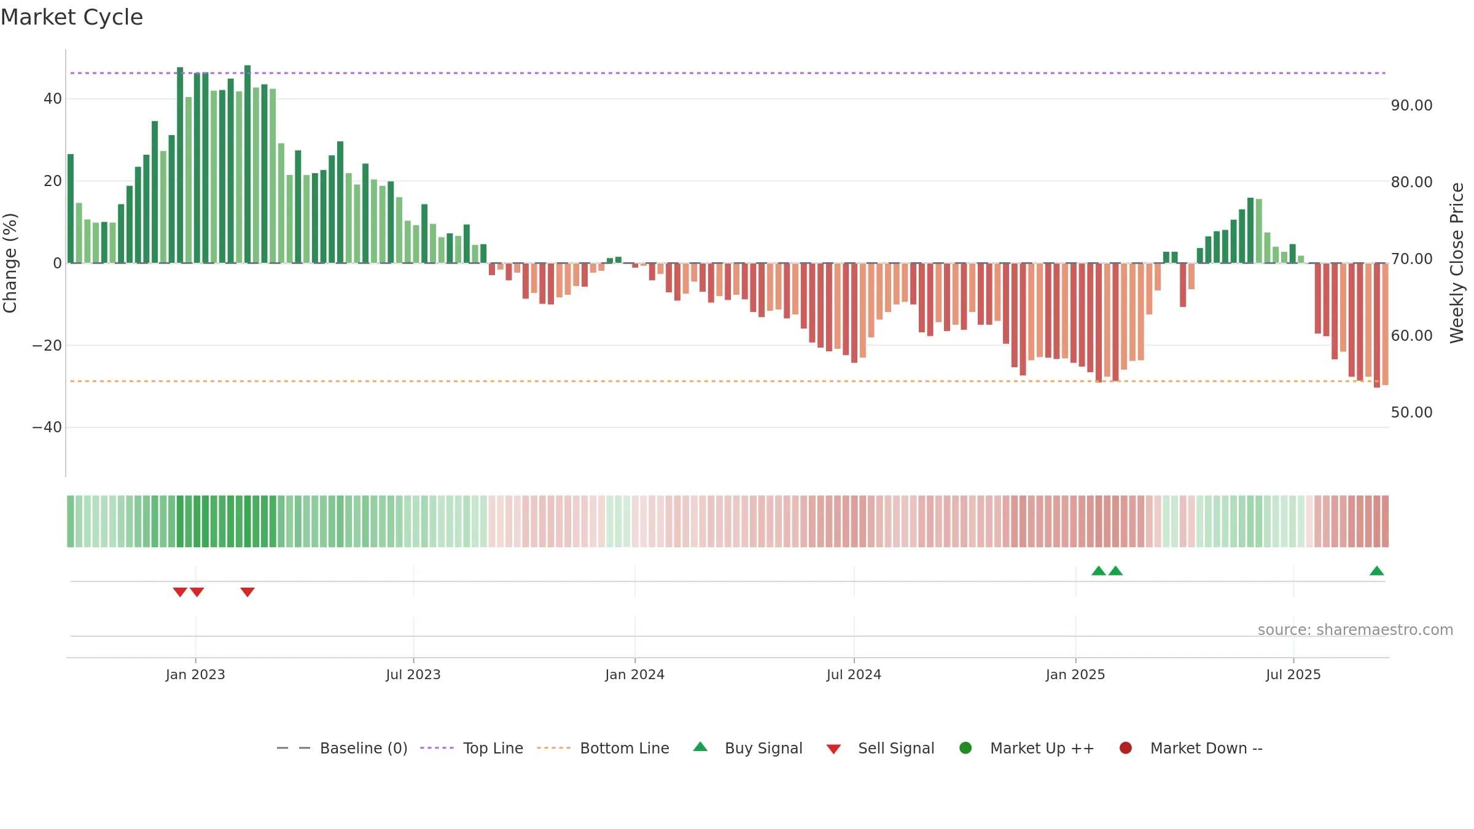
Task: Click the Jul 2025 x-axis label
Action: point(1293,674)
